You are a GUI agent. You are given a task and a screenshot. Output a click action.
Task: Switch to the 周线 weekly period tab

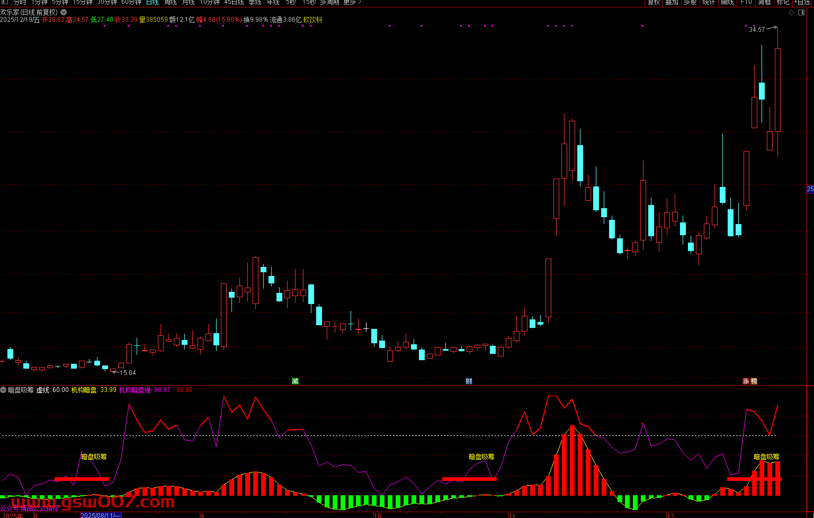click(170, 3)
